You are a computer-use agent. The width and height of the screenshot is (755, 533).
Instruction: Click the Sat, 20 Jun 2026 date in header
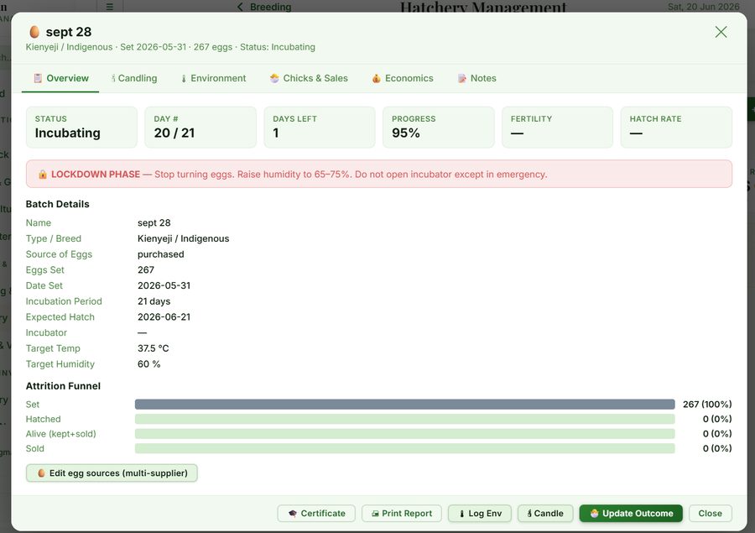click(703, 7)
